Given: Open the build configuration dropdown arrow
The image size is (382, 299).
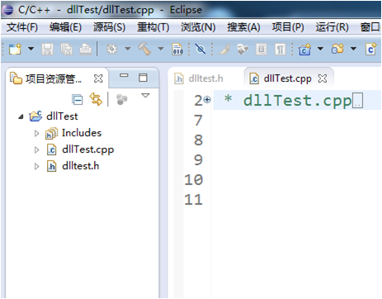Looking at the screenshot, I should [x=127, y=49].
